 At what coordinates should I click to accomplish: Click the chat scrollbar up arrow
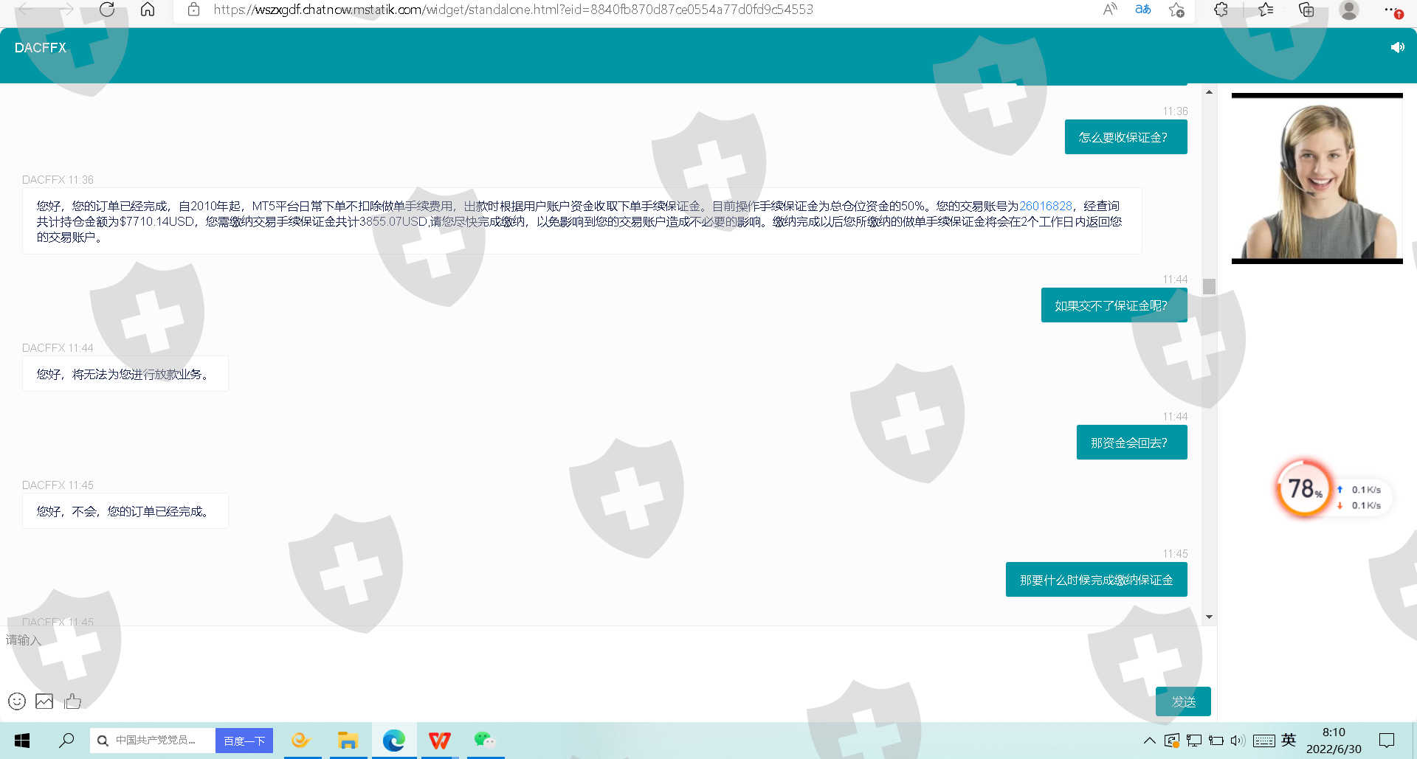click(1209, 92)
